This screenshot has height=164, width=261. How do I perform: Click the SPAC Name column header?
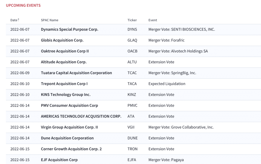tap(50, 20)
